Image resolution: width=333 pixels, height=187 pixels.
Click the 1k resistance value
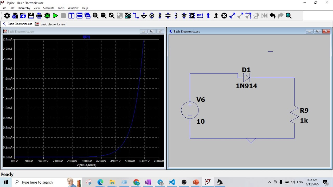[x=304, y=121]
